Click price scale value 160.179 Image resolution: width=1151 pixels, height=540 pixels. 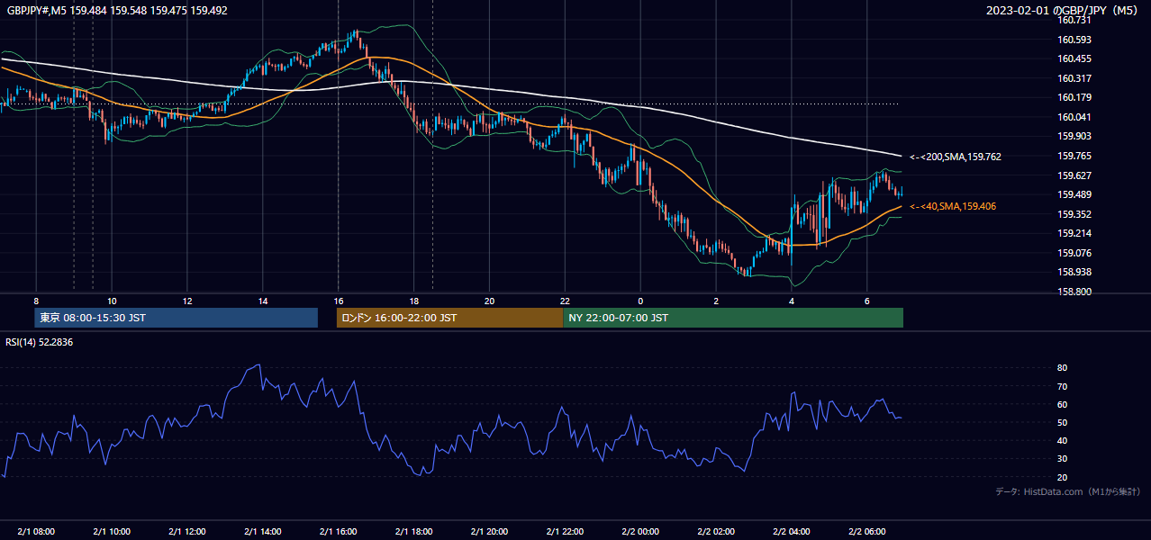click(1074, 97)
